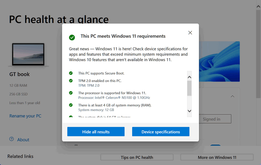The image size is (261, 165).
Task: Click the 'Great news' description paragraph
Action: point(128,54)
